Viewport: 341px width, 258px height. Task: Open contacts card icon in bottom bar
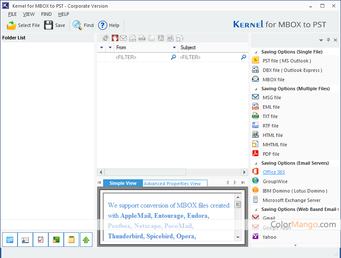point(25,240)
